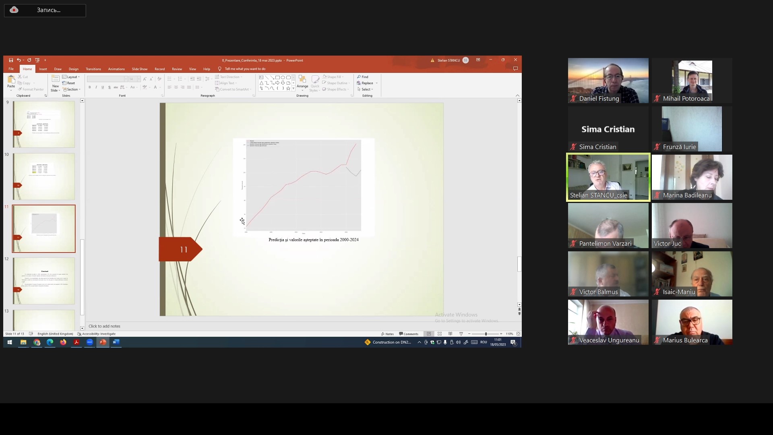This screenshot has width=773, height=435.
Task: Open Layout dropdown
Action: pos(71,77)
